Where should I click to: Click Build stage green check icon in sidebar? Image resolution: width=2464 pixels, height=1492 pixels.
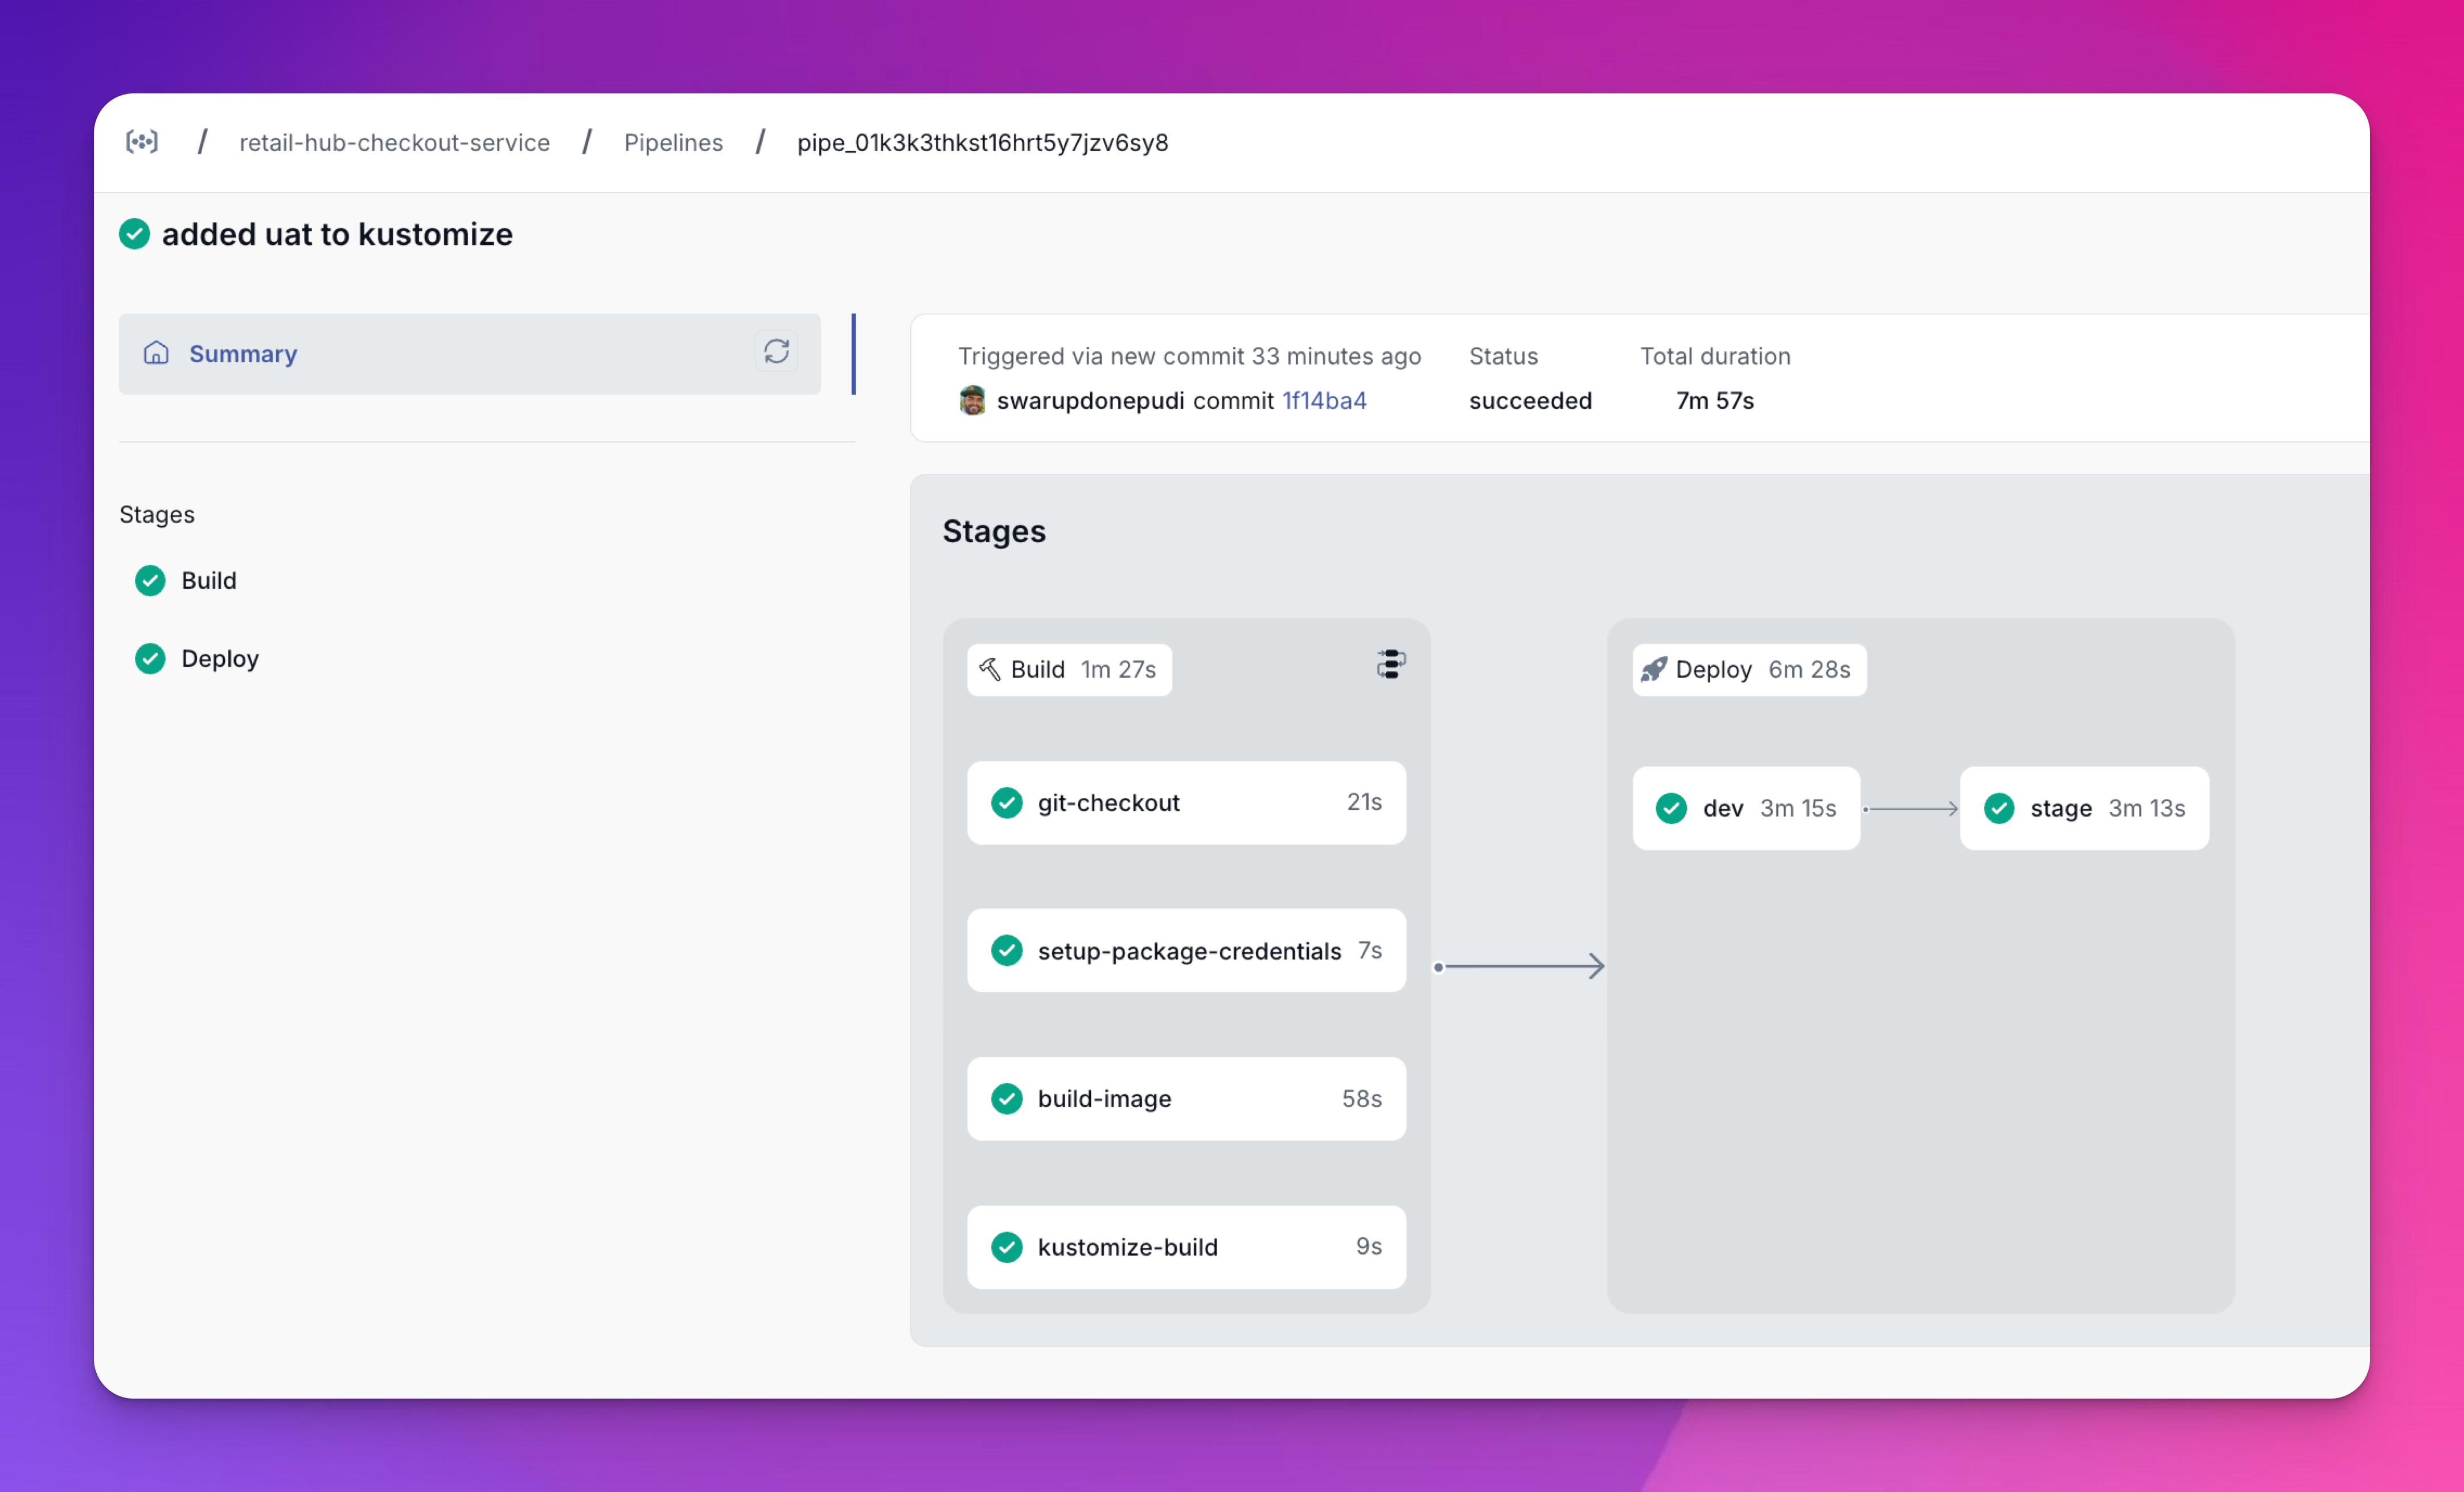tap(150, 580)
